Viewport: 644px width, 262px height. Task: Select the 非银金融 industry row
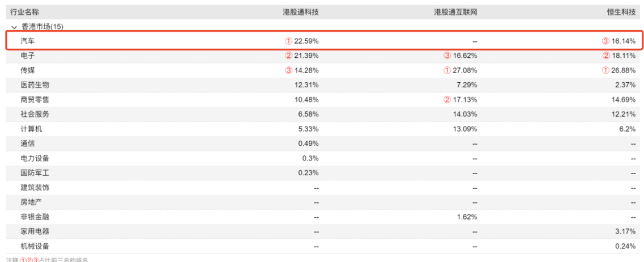(35, 217)
